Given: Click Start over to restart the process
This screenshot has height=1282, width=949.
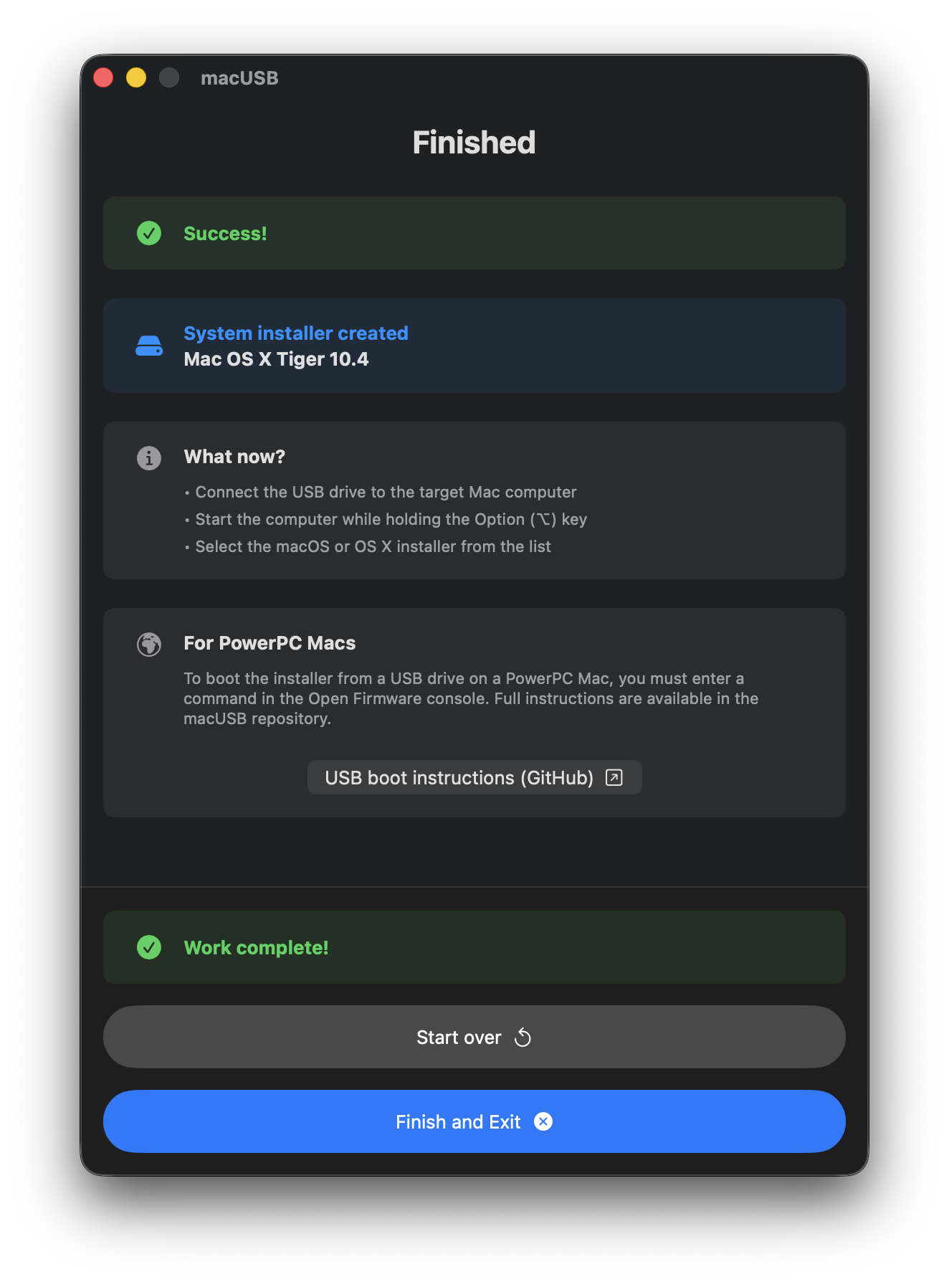Looking at the screenshot, I should pos(474,1037).
